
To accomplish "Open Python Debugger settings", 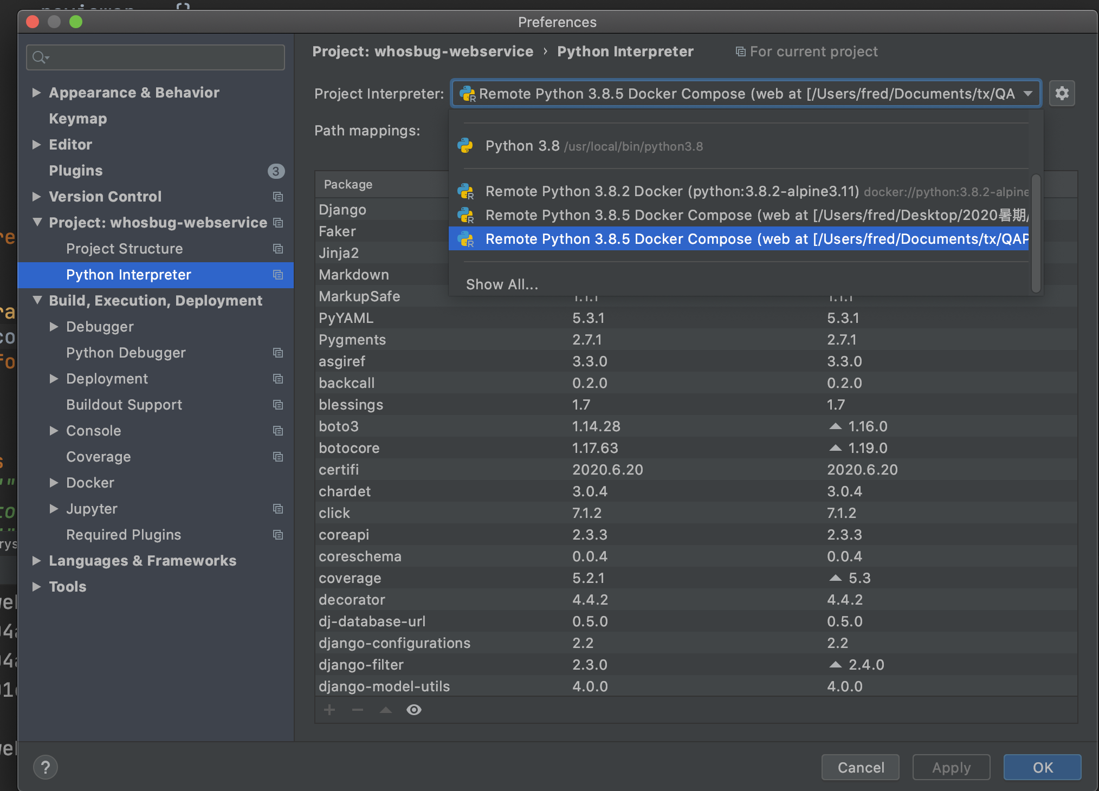I will pos(126,353).
